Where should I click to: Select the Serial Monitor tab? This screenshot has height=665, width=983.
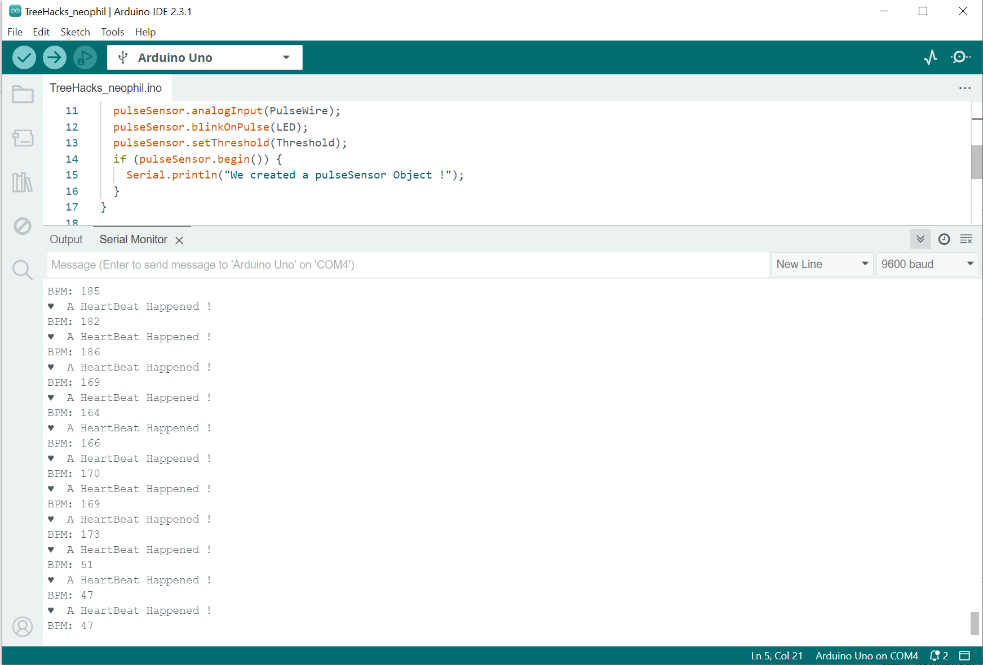(x=134, y=239)
